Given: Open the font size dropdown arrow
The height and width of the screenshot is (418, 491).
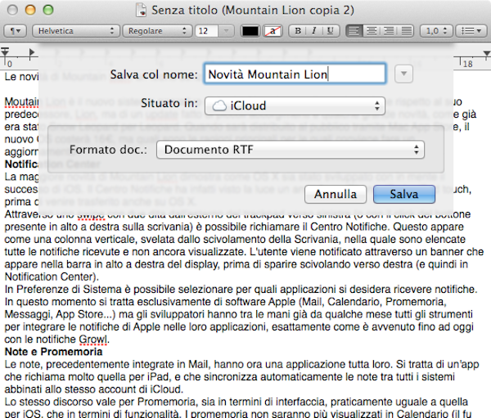Looking at the screenshot, I should (226, 31).
